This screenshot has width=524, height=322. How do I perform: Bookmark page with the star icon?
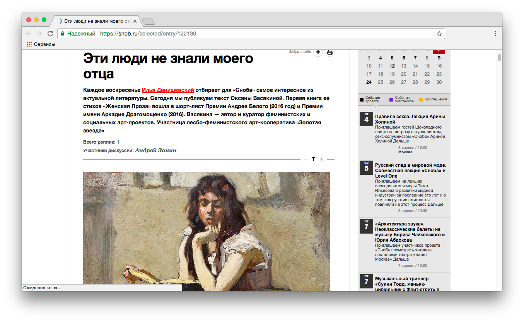coord(439,34)
